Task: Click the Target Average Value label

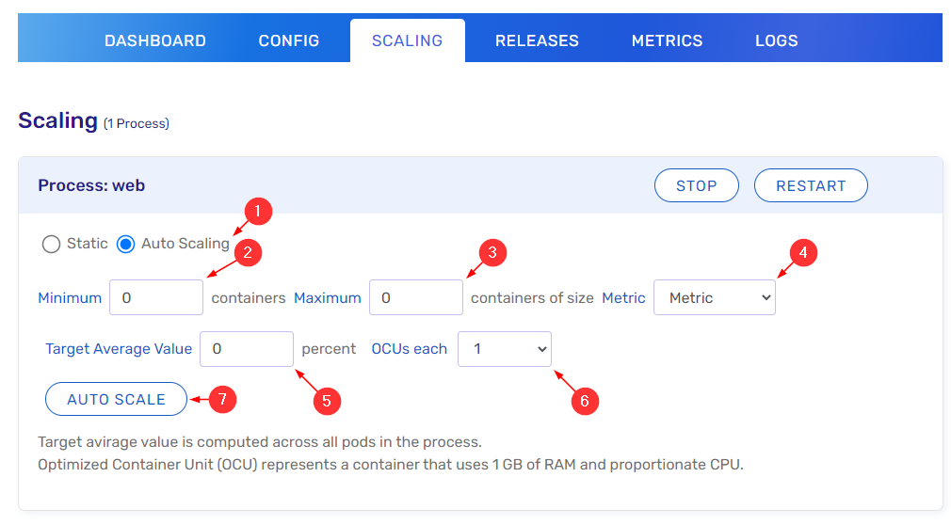Action: point(119,348)
